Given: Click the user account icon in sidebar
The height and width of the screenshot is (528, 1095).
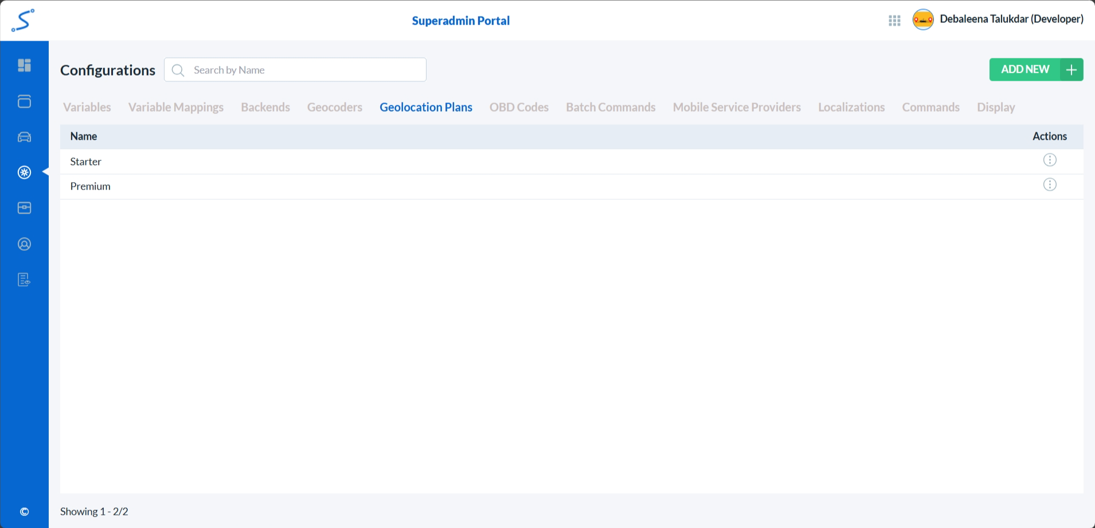Looking at the screenshot, I should click(x=24, y=244).
